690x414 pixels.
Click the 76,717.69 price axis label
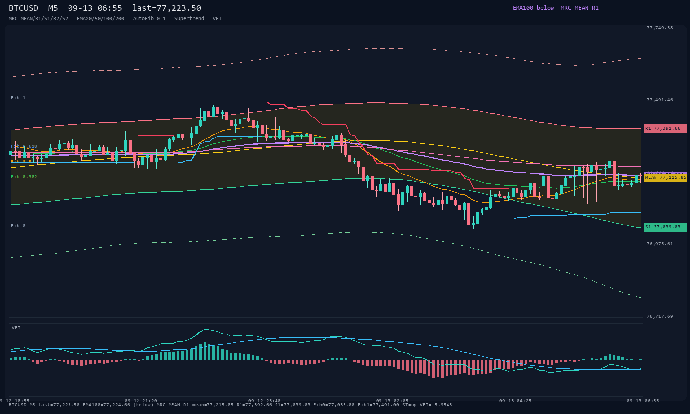point(659,316)
